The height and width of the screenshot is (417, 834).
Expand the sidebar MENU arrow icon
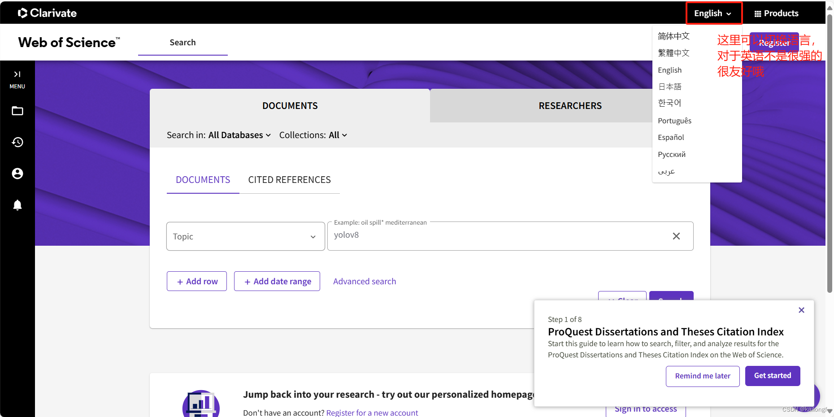[x=17, y=74]
